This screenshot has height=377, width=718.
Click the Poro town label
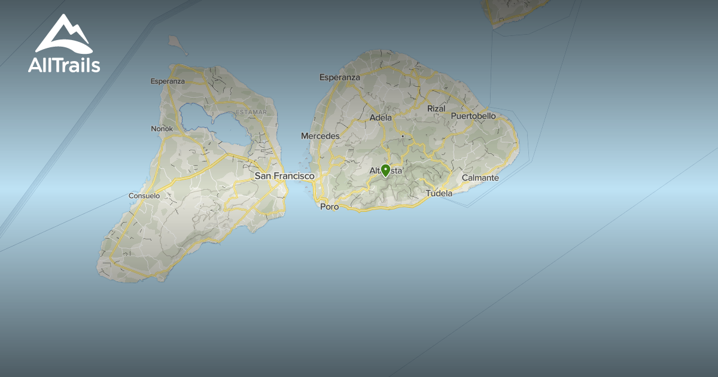pyautogui.click(x=329, y=206)
